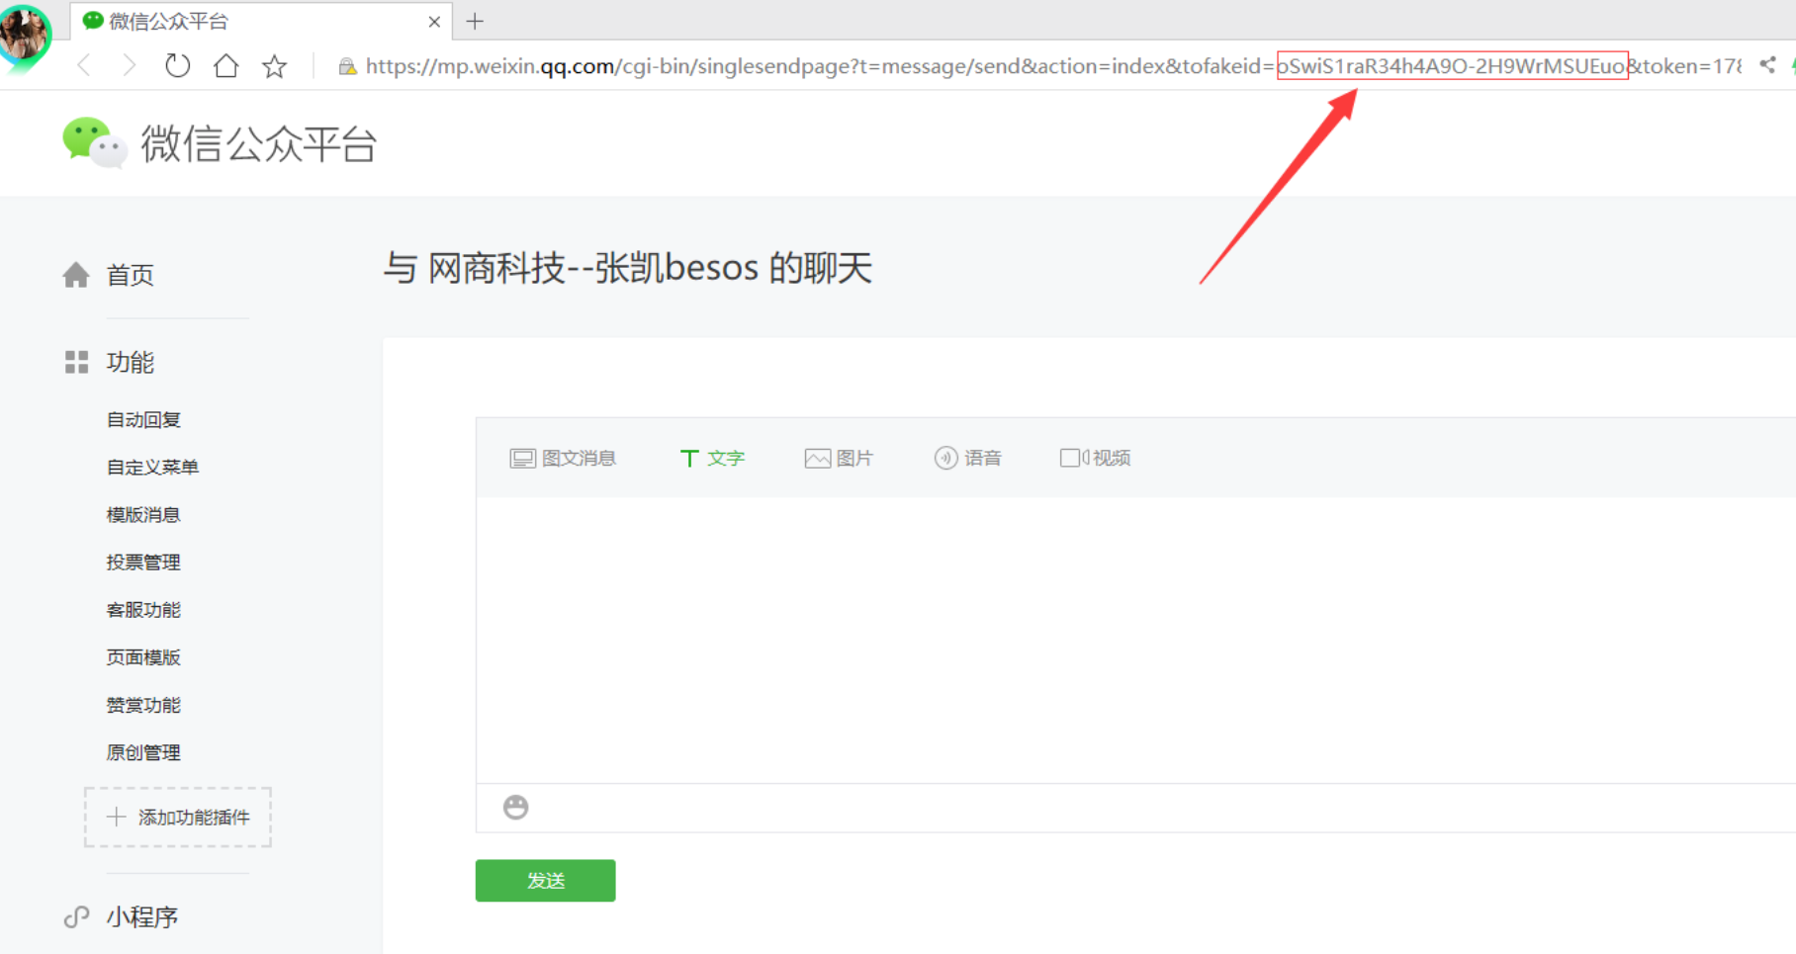Viewport: 1796px width, 954px height.
Task: Click the 添加功能插件 button
Action: 178,817
